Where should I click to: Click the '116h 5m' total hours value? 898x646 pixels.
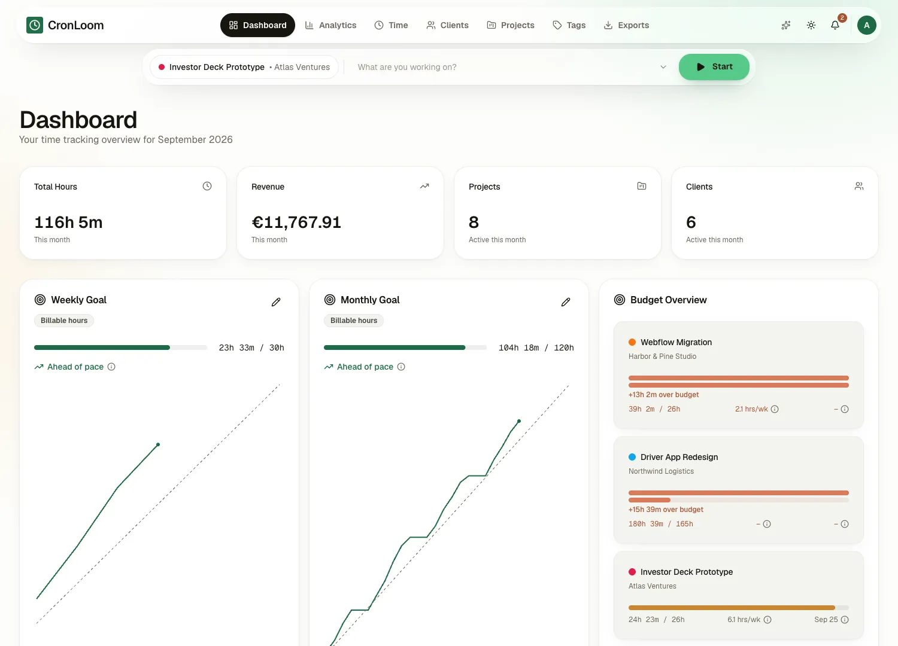68,223
